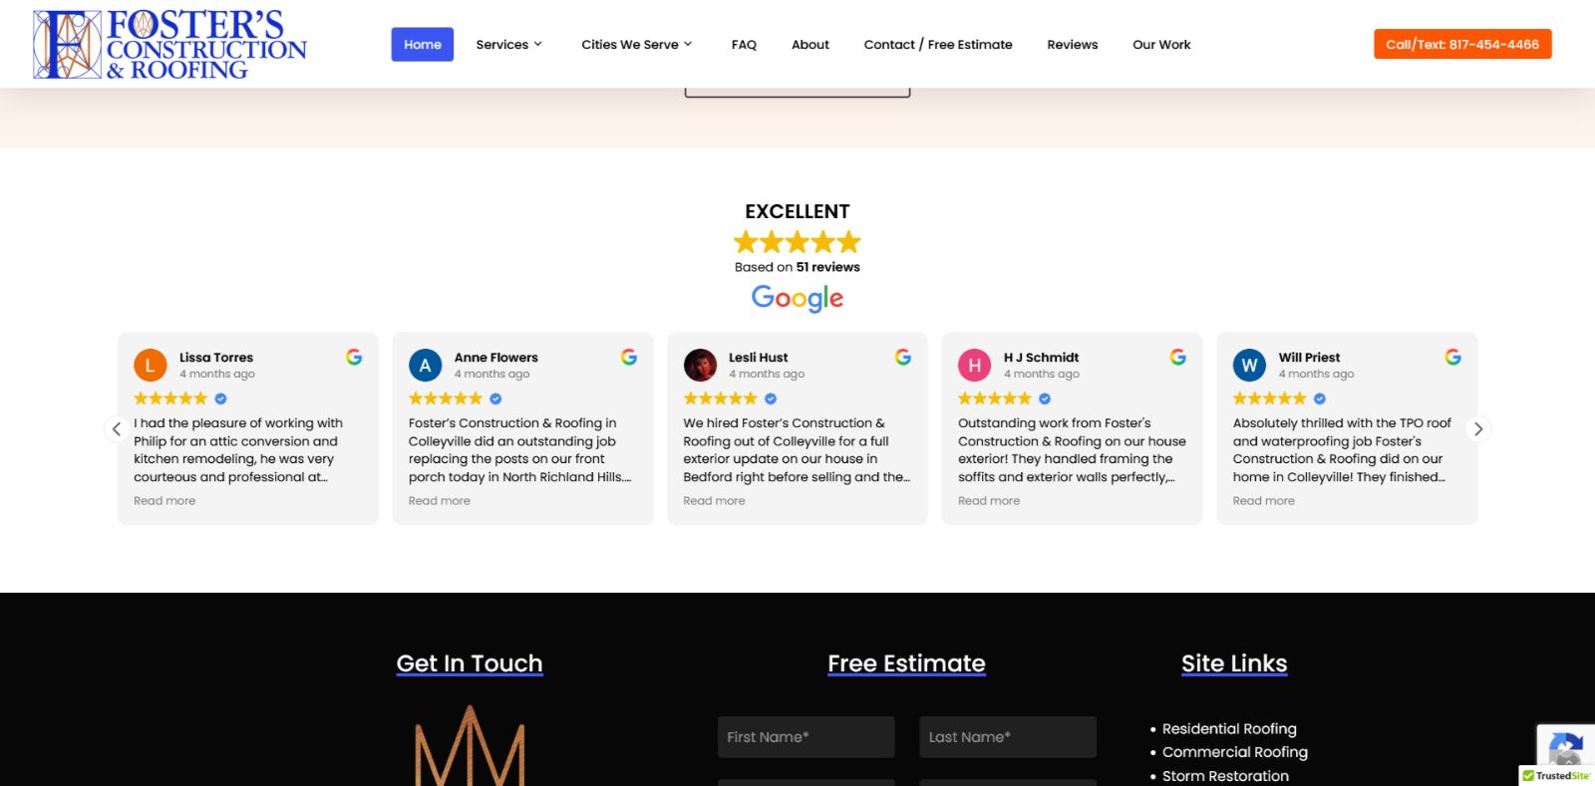This screenshot has height=786, width=1595.
Task: Click reviewer name Lissa Torres
Action: (216, 358)
